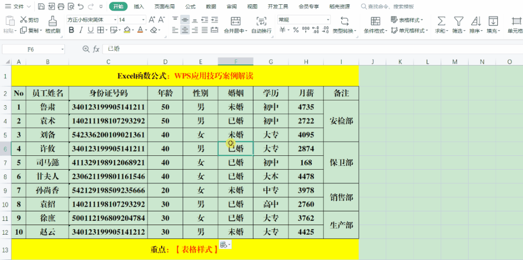Viewport: 523px width, 260px height.
Task: Click the Save icon in quick access toolbar
Action: (41, 7)
